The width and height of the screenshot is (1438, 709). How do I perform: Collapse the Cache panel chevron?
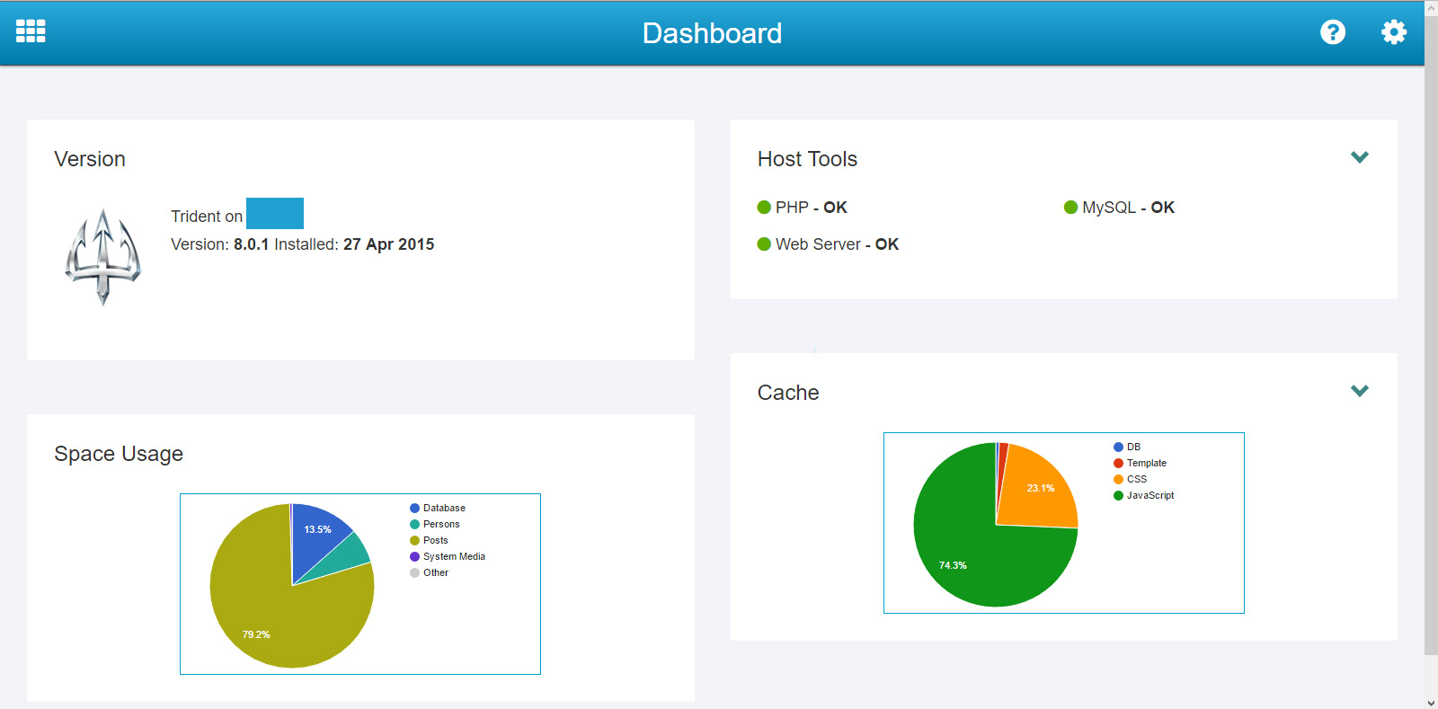[1359, 391]
